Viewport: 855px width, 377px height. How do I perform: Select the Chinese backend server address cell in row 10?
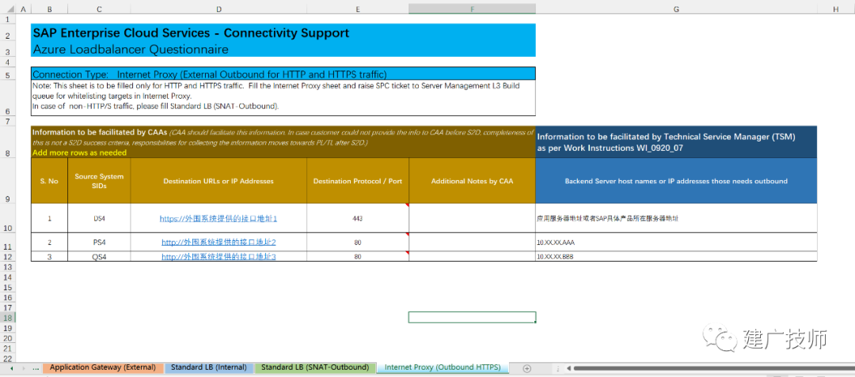point(676,218)
